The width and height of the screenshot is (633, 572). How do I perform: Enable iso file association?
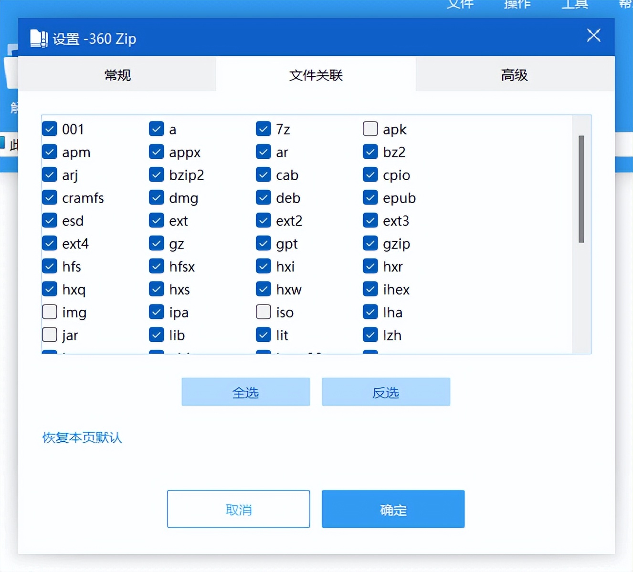tap(264, 312)
